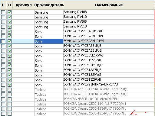
Task: Sort by the Артикул column header
Action: pos(24,5)
